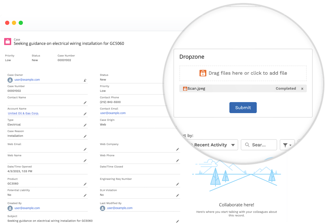The image size is (327, 223).
Task: Remove Scan.jpeg with the x control
Action: pos(302,89)
